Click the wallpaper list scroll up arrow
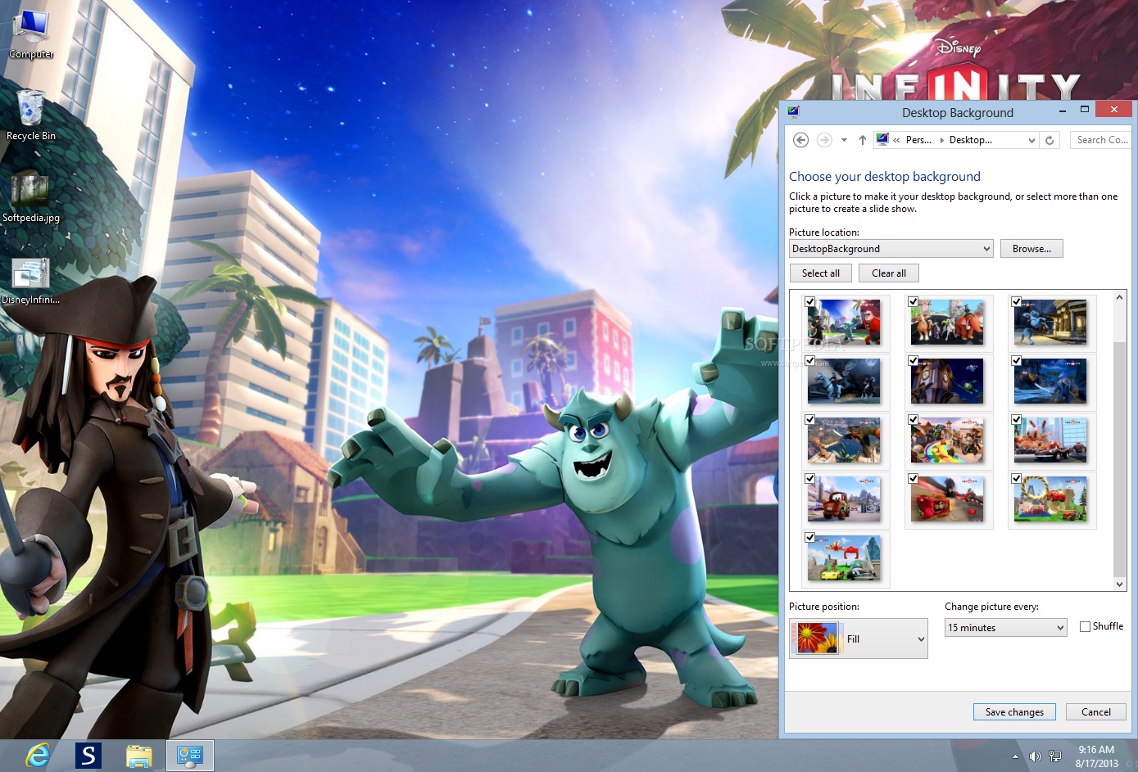Screen dimensions: 1138x772 pyautogui.click(x=1120, y=298)
